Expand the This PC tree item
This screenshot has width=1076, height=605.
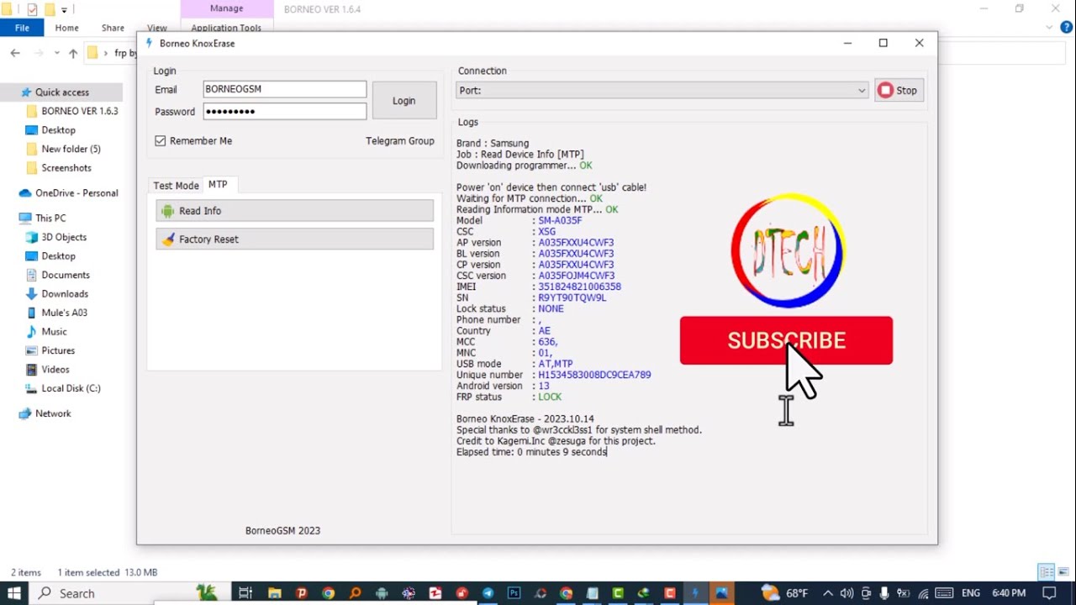[18, 218]
